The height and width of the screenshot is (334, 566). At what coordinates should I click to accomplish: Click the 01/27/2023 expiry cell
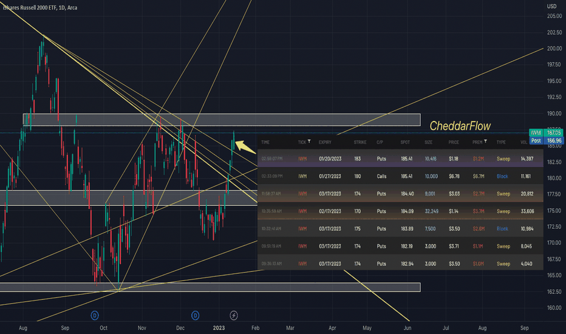click(x=330, y=176)
